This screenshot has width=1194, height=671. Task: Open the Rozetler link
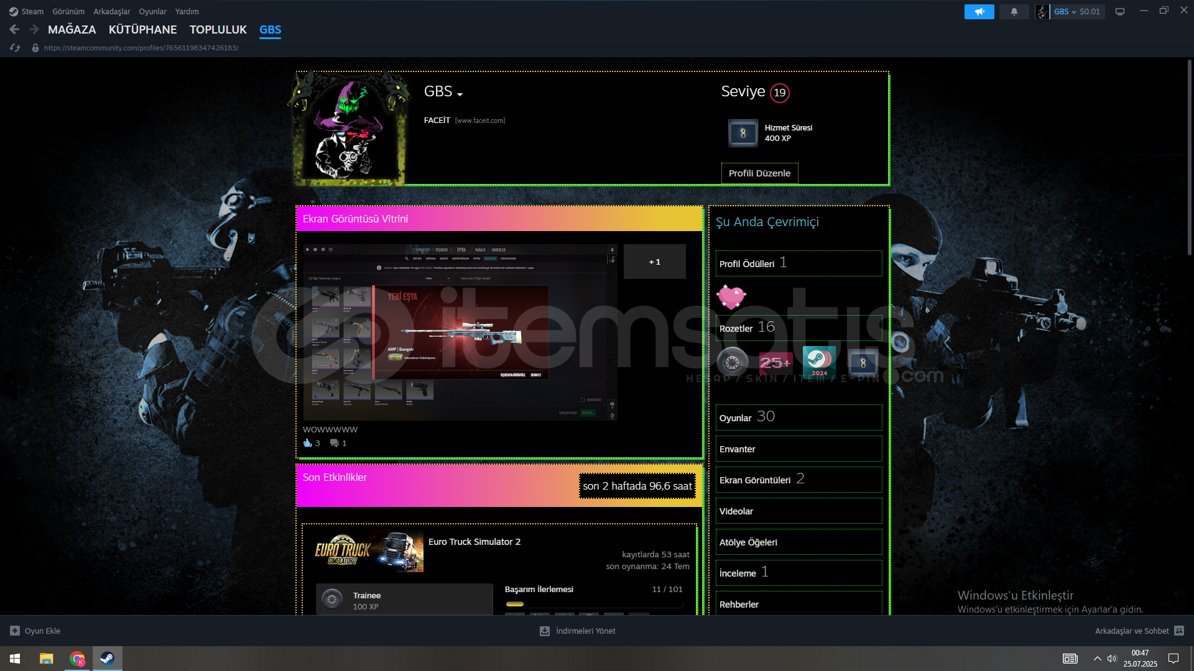coord(798,328)
